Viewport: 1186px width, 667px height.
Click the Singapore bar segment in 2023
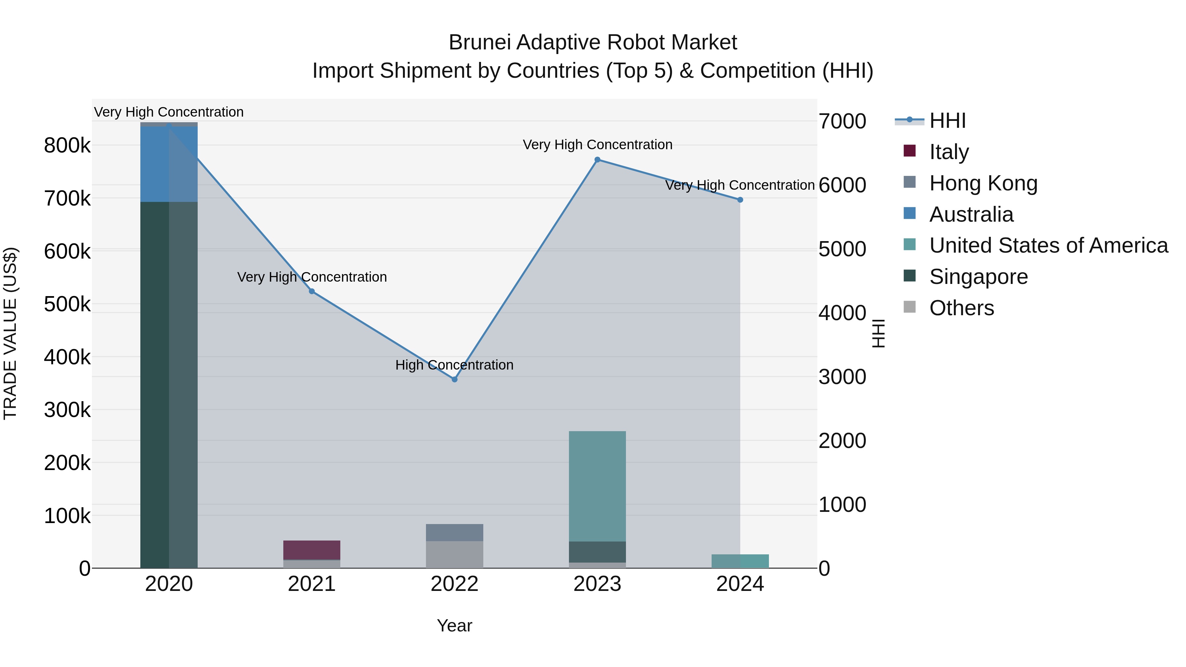[x=598, y=552]
